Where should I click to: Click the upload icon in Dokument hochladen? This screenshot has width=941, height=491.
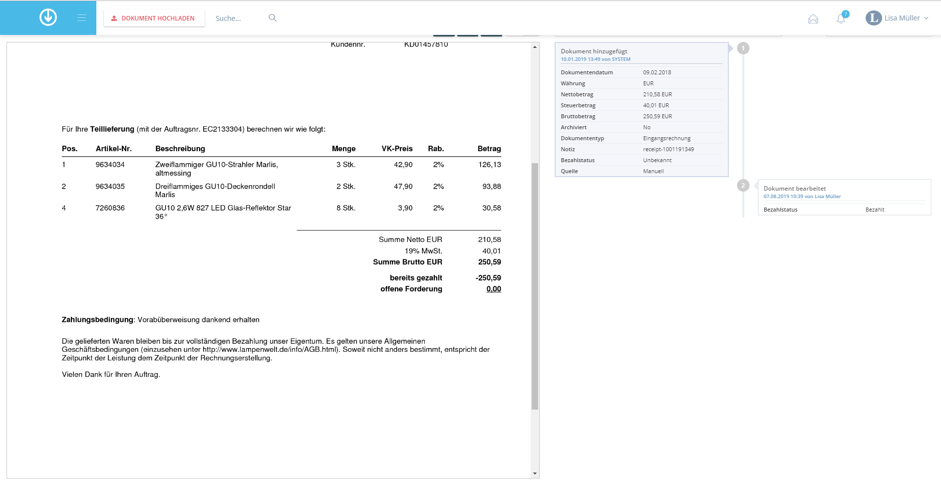coord(114,18)
